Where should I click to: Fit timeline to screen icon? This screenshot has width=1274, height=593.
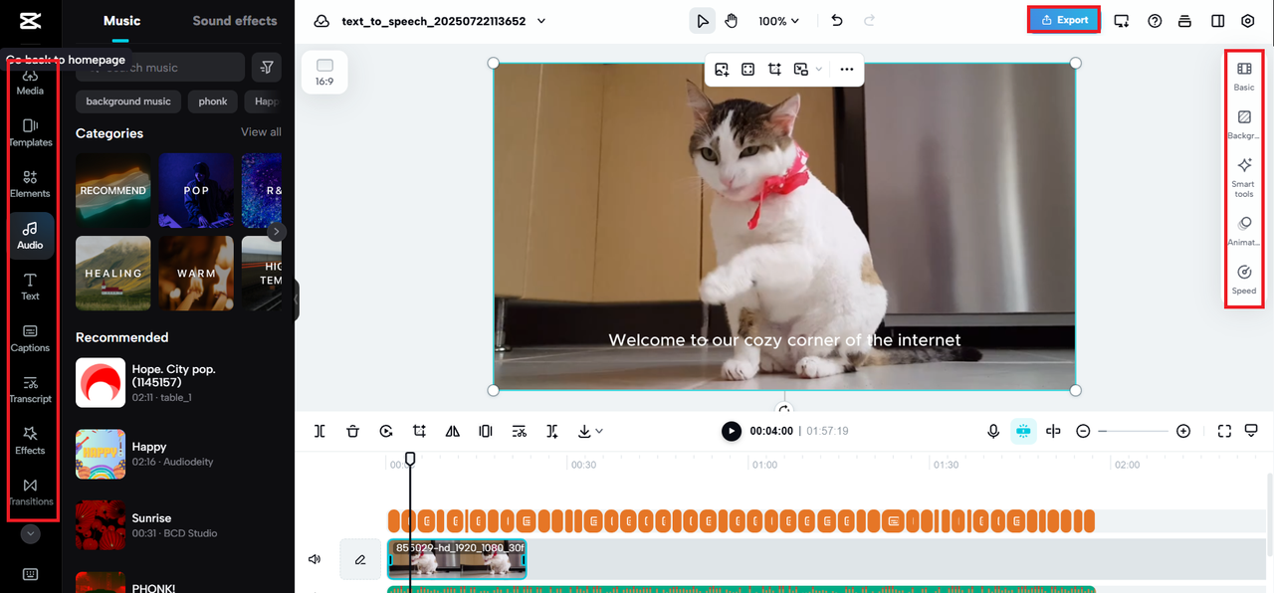click(1224, 431)
